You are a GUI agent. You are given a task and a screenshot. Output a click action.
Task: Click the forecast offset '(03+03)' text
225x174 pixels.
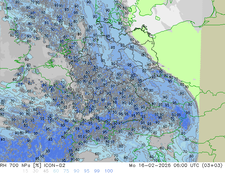pyautogui.click(x=212, y=165)
